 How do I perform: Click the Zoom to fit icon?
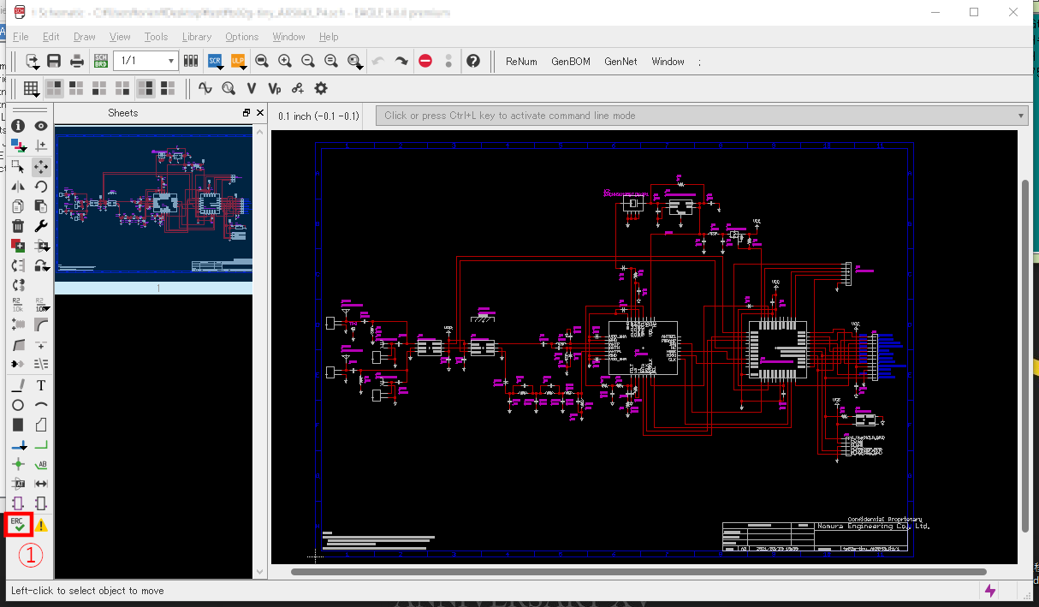point(262,61)
